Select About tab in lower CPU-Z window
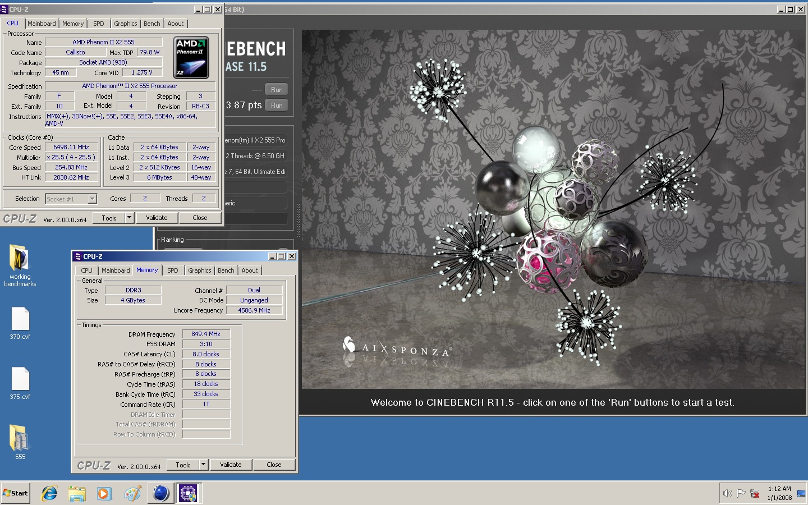Screen dimensions: 808x505 [249, 270]
